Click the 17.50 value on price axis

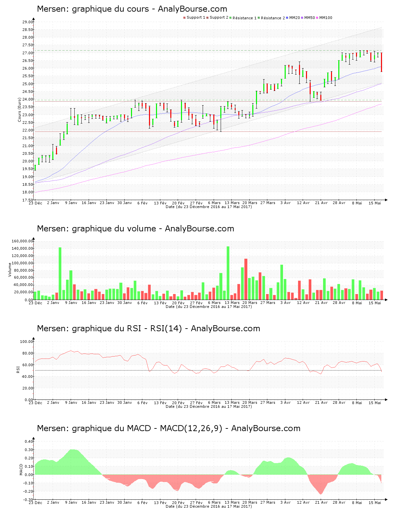[x=28, y=200]
